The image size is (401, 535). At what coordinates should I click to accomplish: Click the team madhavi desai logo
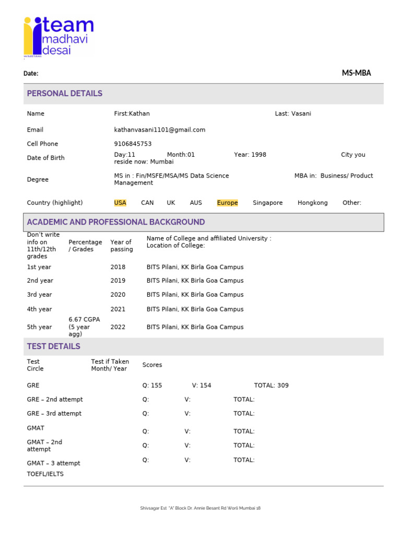(58, 37)
